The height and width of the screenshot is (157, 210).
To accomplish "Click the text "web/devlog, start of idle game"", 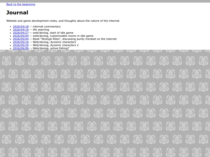I will 53,33.
